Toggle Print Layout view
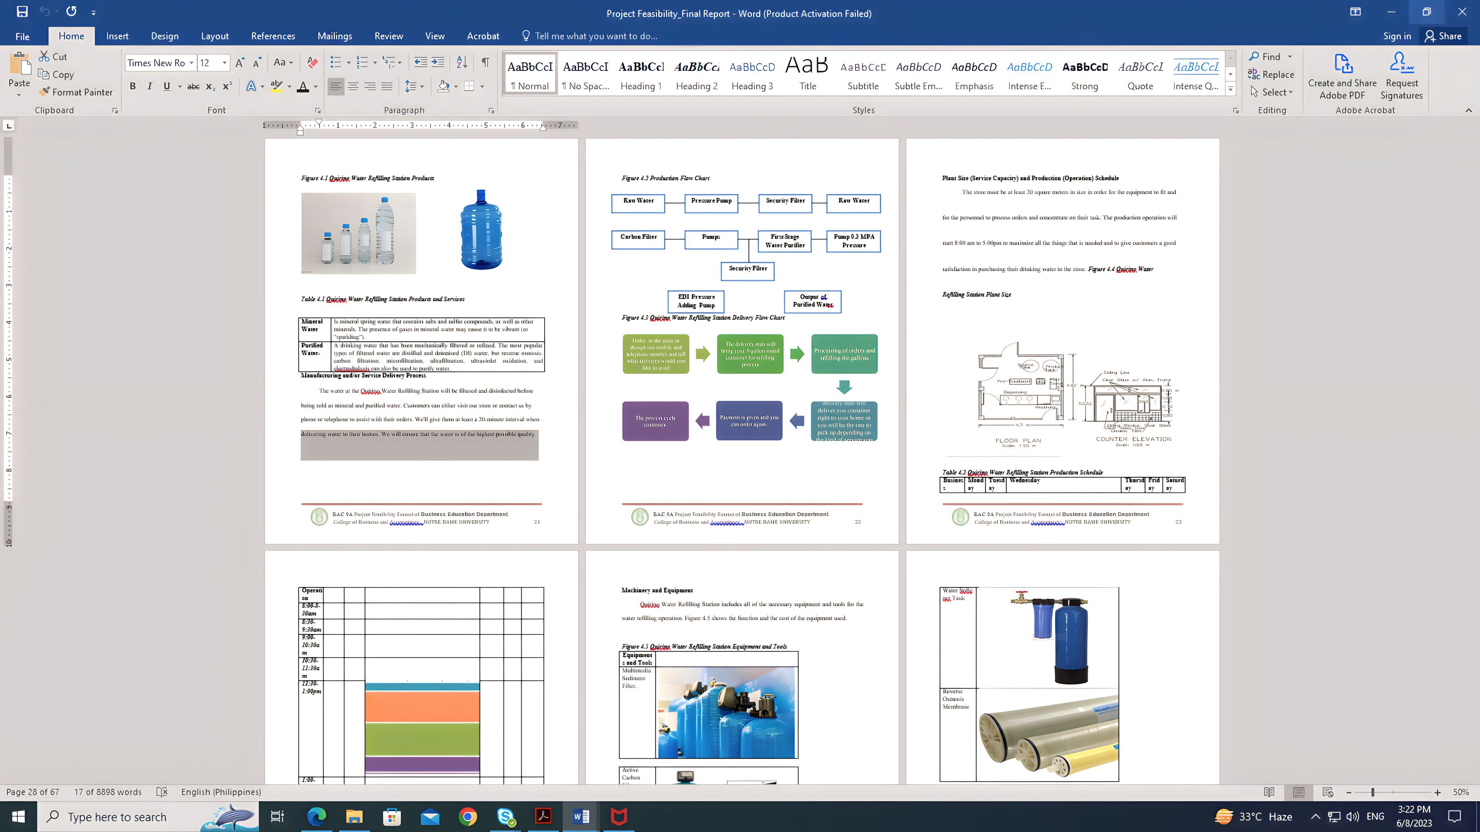The width and height of the screenshot is (1480, 832). pos(1298,792)
